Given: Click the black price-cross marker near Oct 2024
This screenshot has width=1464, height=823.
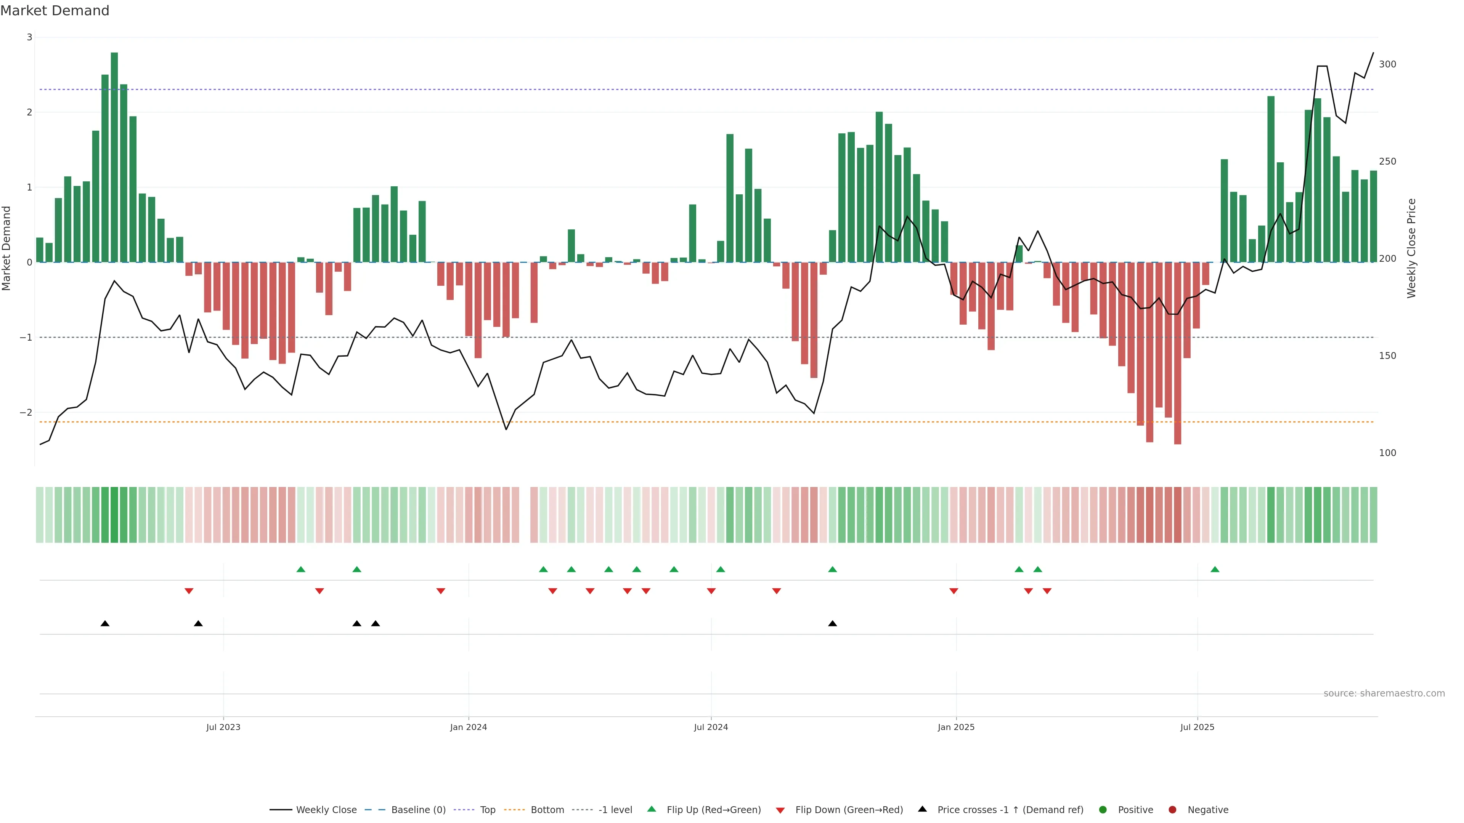Looking at the screenshot, I should [x=832, y=624].
